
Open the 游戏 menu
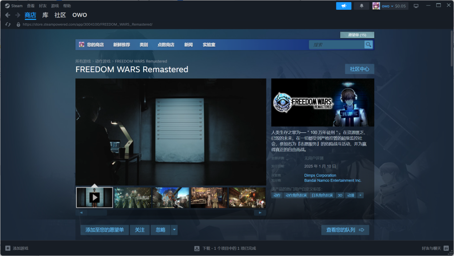point(55,6)
